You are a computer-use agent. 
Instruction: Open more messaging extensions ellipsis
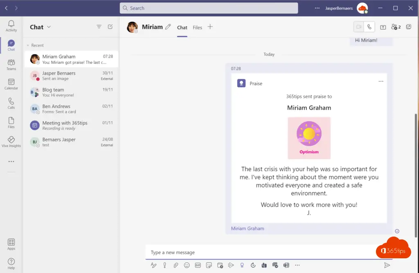point(297,265)
